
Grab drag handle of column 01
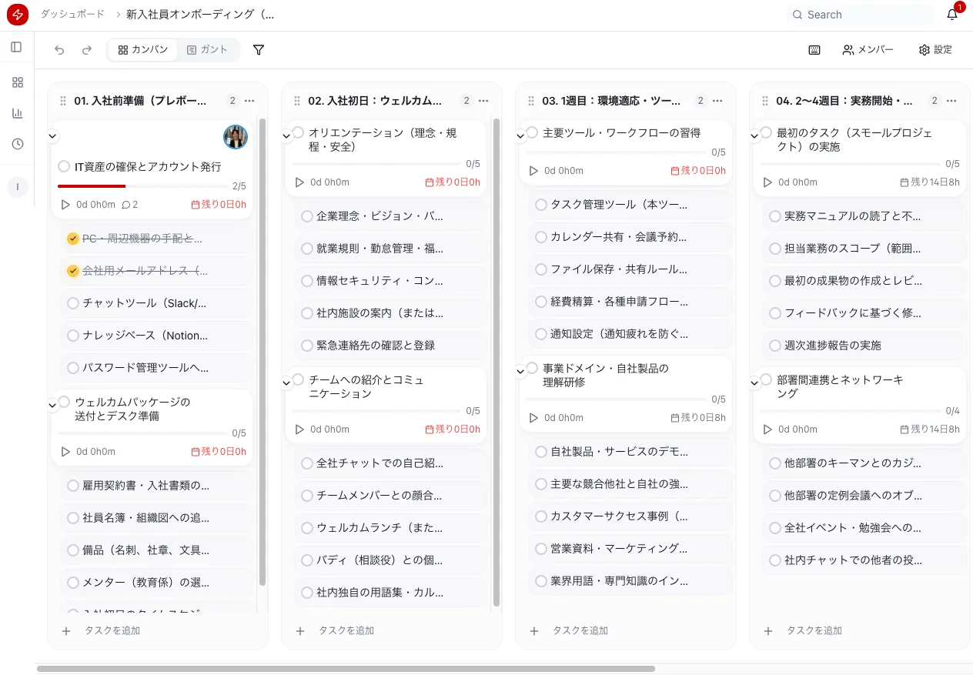[62, 101]
